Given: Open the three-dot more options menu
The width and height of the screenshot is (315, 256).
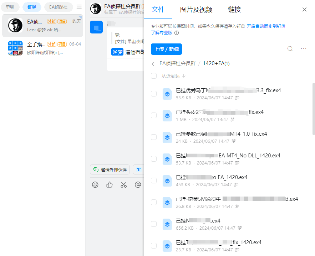Looking at the screenshot, I should [304, 49].
